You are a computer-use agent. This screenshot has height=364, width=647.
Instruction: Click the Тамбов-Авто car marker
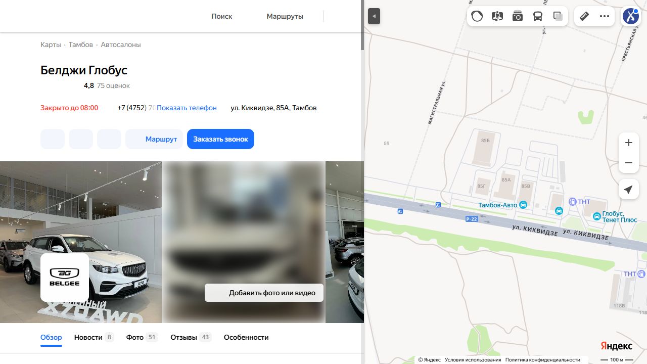523,205
